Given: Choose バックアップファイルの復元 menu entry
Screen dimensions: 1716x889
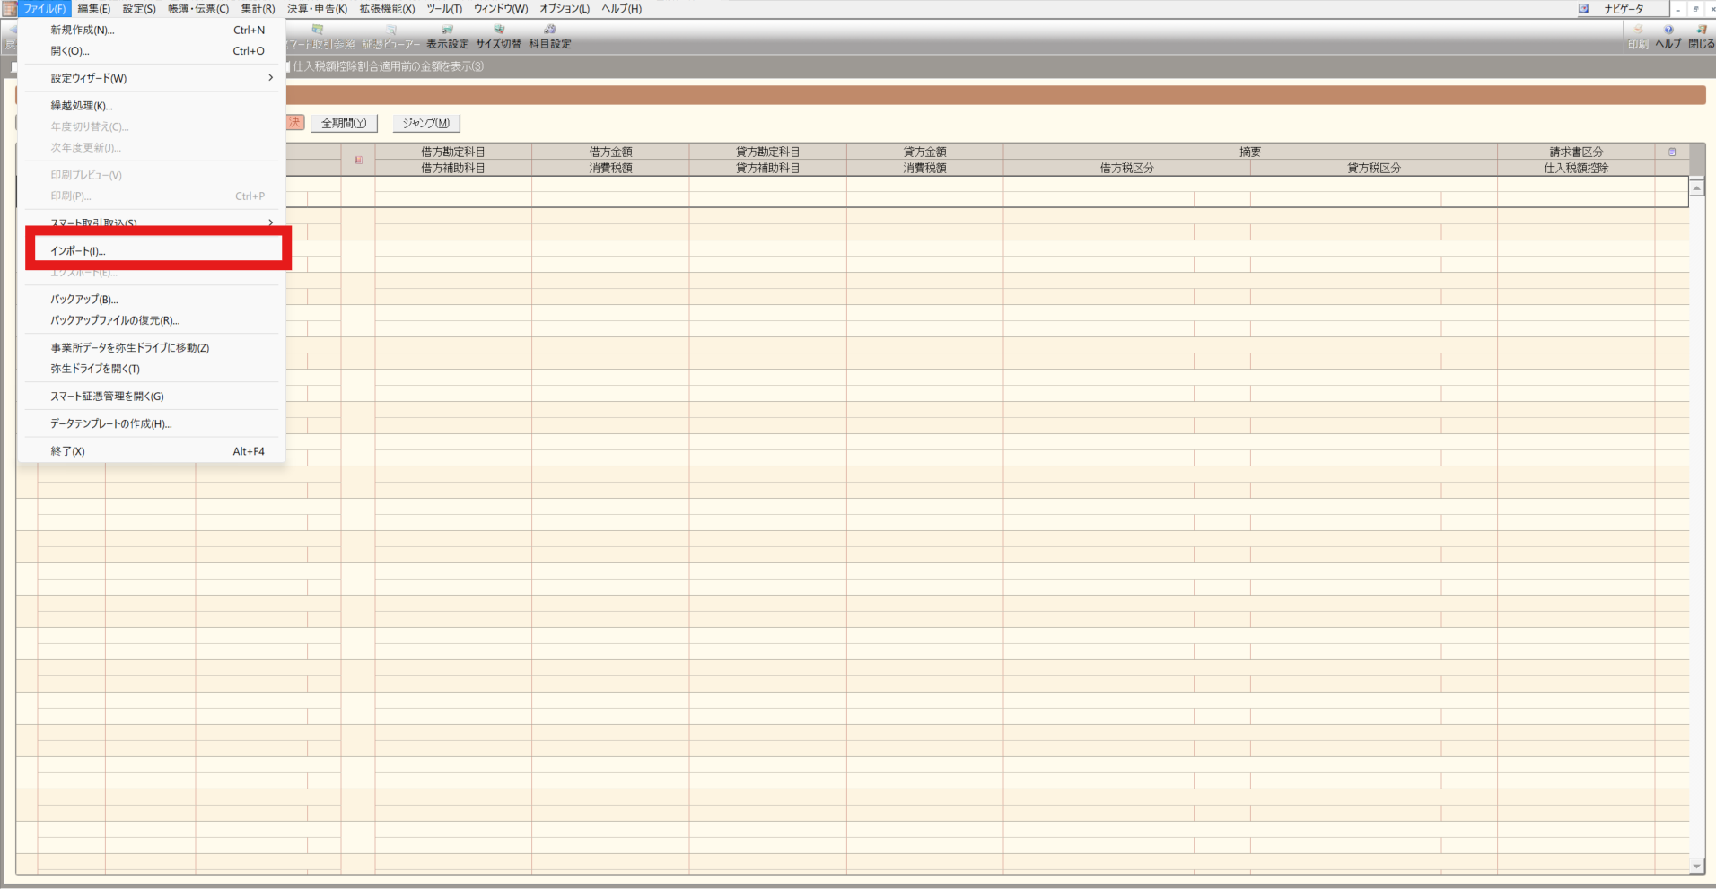Looking at the screenshot, I should 115,320.
